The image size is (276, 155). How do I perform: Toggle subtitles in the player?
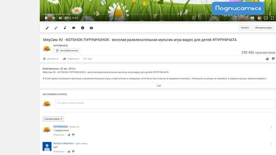click(x=252, y=18)
